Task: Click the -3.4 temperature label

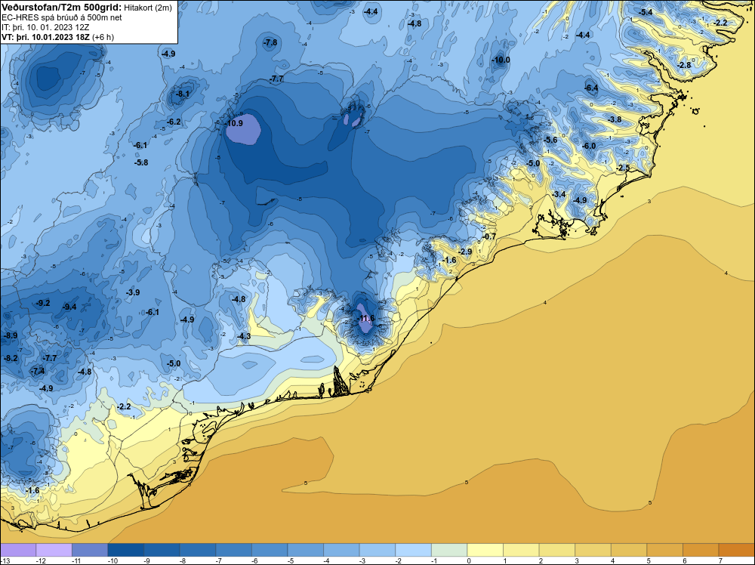Action: tap(559, 194)
